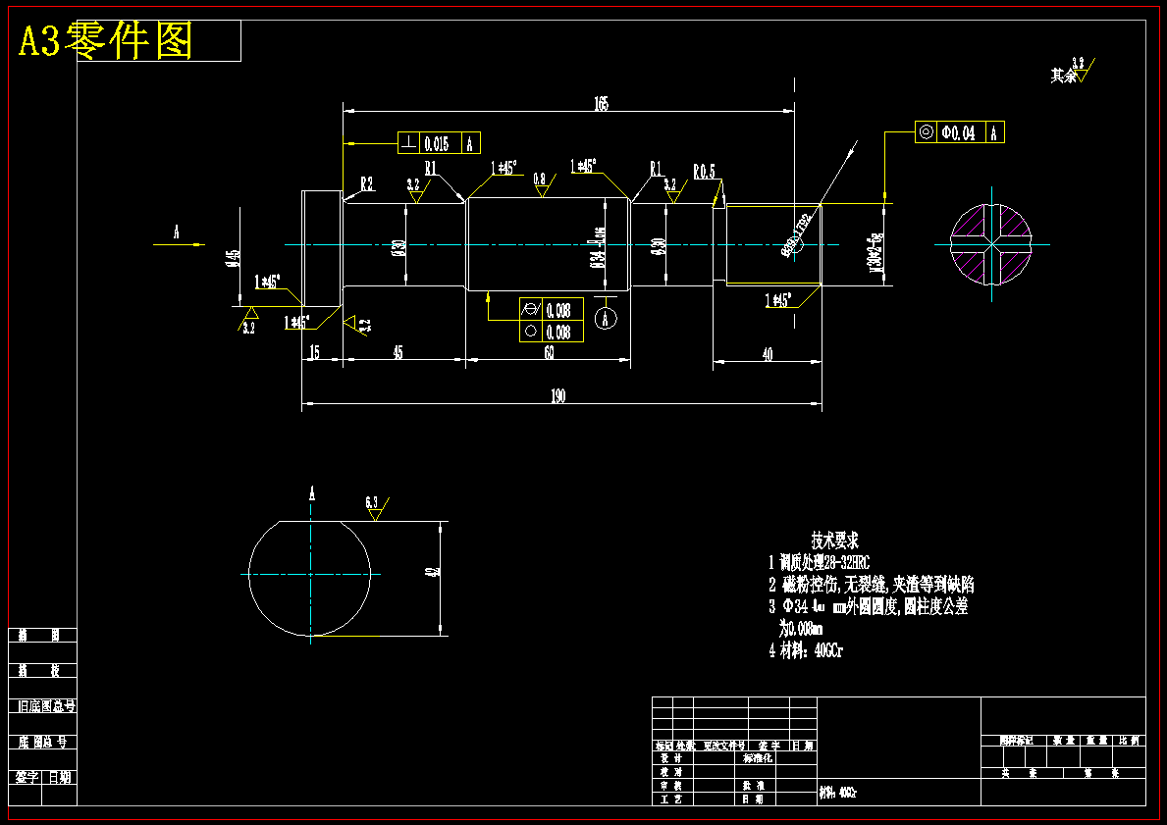Viewport: 1167px width, 825px height.
Task: Click the "更改文件号" column header
Action: pyautogui.click(x=725, y=746)
